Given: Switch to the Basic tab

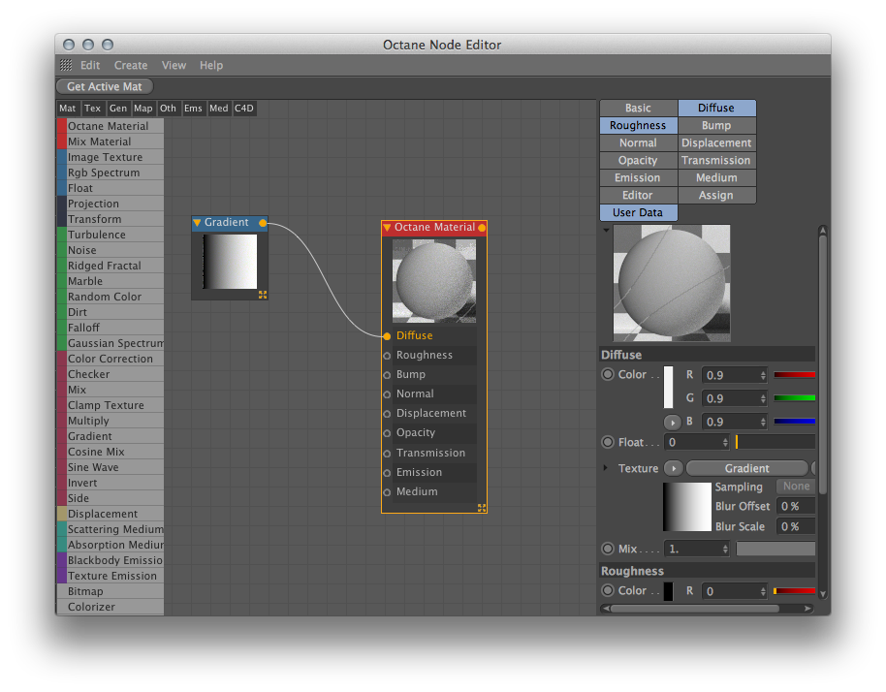Looking at the screenshot, I should coord(638,108).
